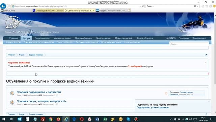216x122 pixels.
Task: Open "Продажа лодок, моторов, катеров и з/ч" forum
Action: pos(42,101)
